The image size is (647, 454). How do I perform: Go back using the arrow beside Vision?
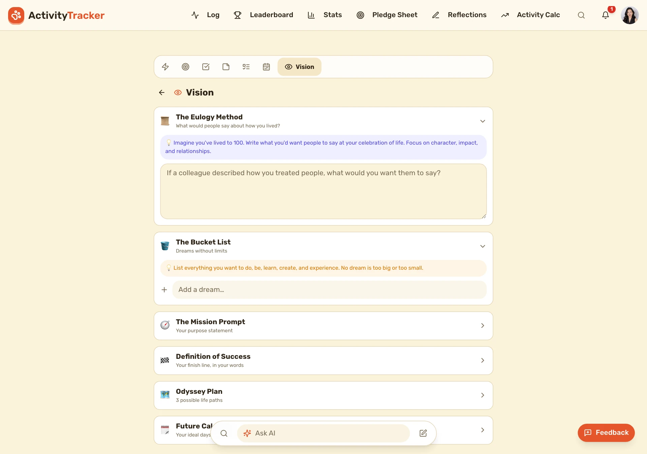coord(162,92)
